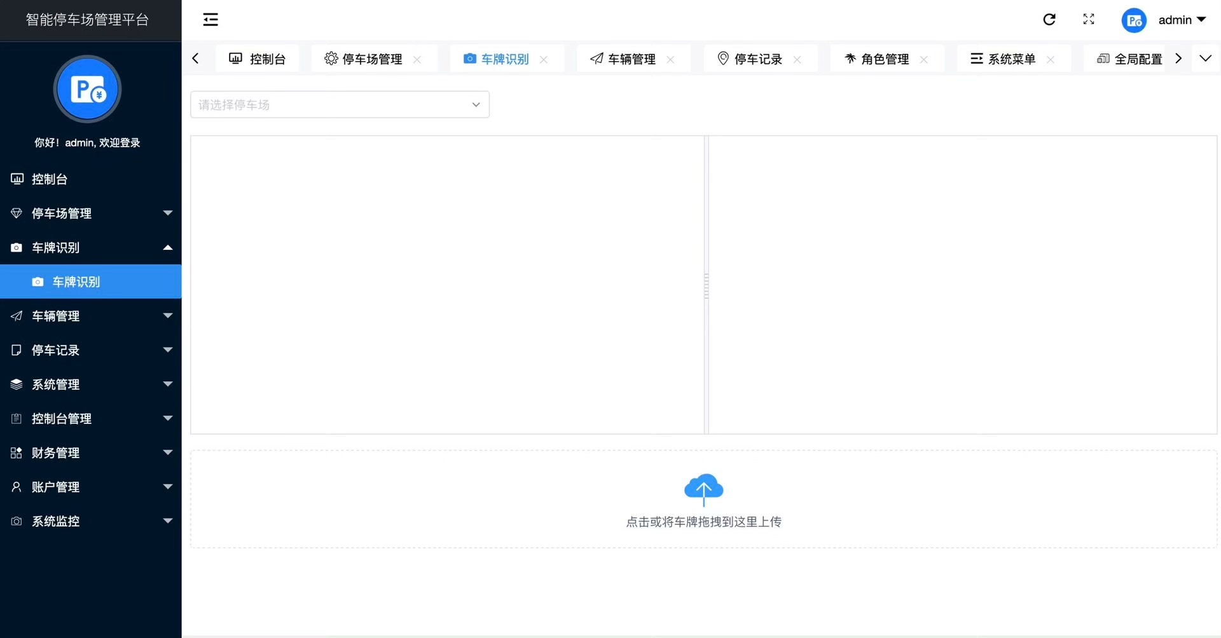Screen dimensions: 1221x638
Task: Click the cloud upload icon
Action: [x=703, y=489]
